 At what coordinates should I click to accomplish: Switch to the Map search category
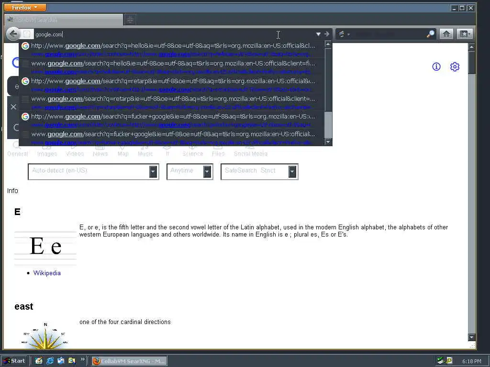[123, 151]
